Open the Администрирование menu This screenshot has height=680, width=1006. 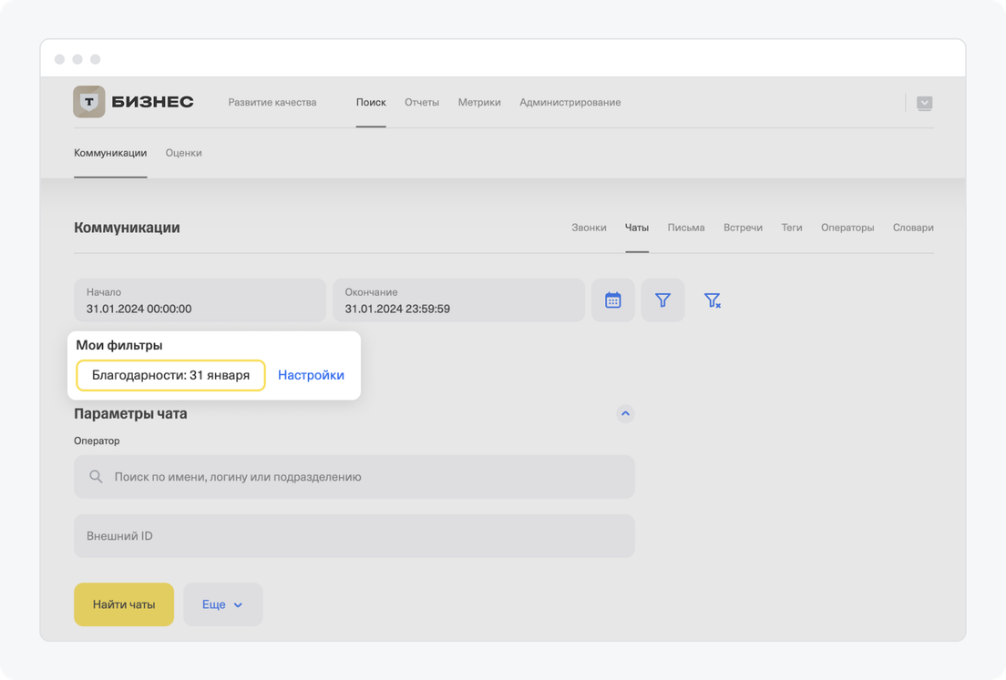(x=570, y=103)
